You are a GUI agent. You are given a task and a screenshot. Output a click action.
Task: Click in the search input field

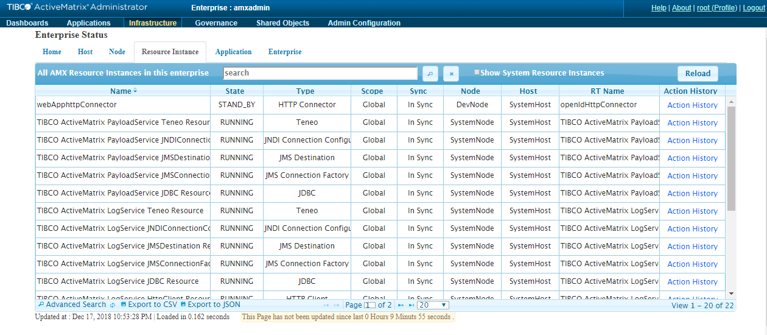click(320, 73)
